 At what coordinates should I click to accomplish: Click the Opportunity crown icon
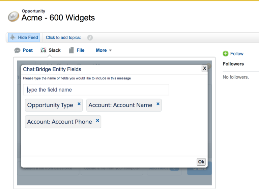[13, 17]
